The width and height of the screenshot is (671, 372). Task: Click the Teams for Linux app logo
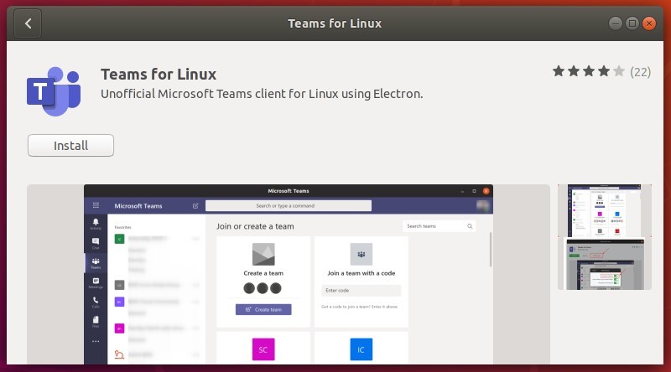[x=54, y=91]
